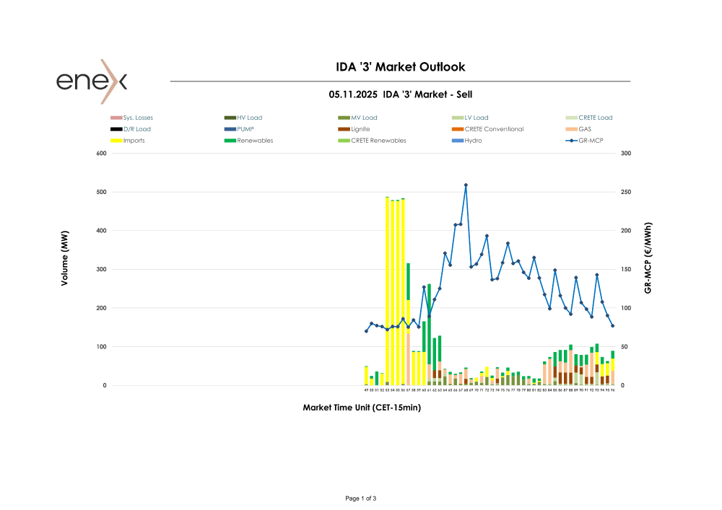Click the Page 1 of 3 footer text

[361, 498]
